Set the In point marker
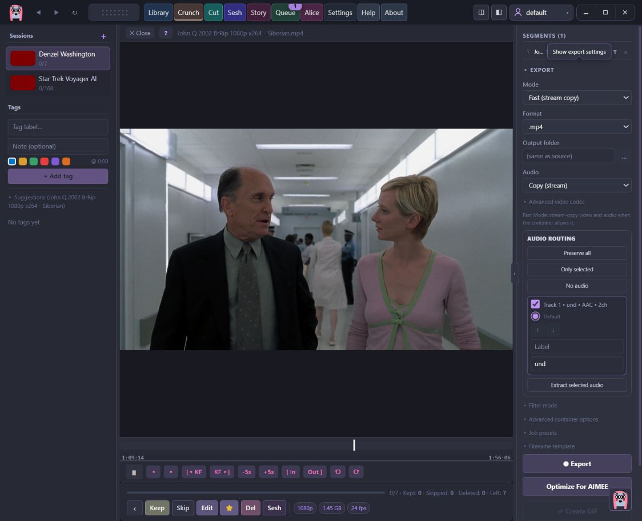This screenshot has height=521, width=642. [x=291, y=472]
